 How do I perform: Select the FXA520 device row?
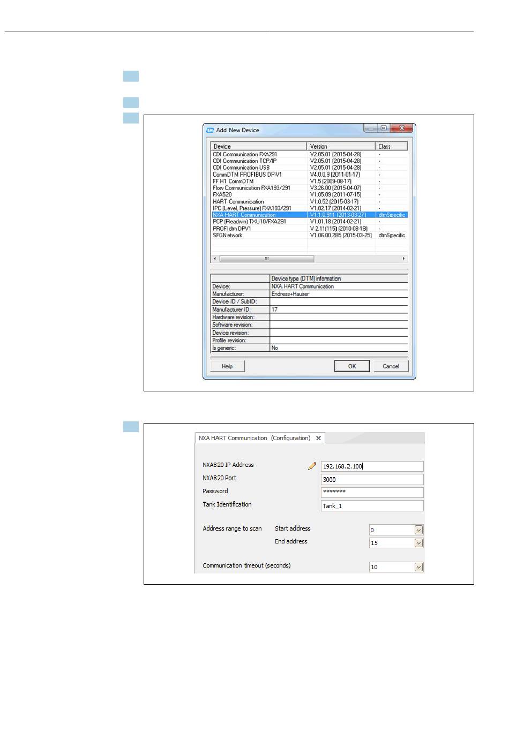click(x=309, y=194)
